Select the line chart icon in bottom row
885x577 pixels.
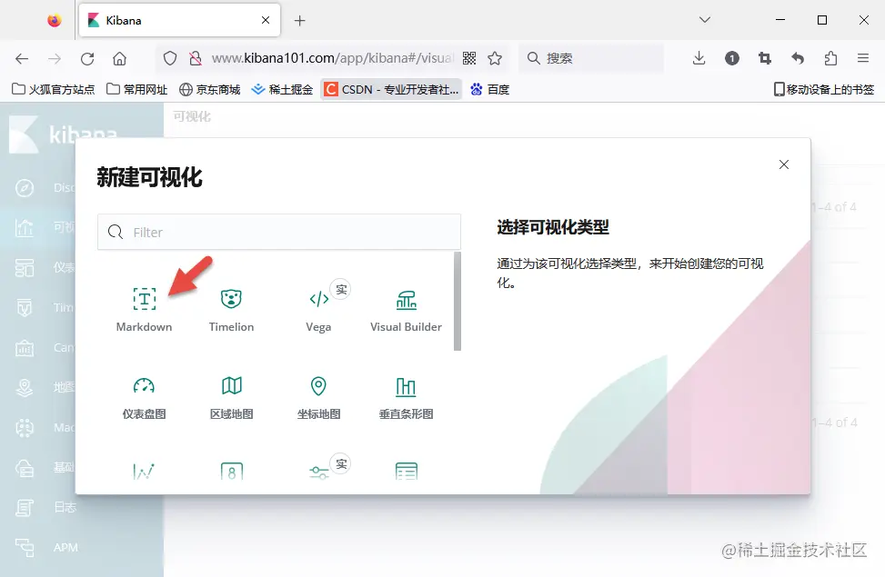(144, 471)
